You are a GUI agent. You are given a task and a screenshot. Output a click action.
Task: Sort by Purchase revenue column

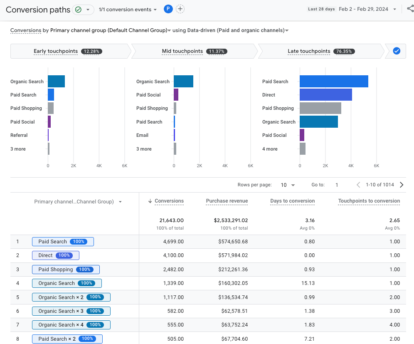click(227, 201)
